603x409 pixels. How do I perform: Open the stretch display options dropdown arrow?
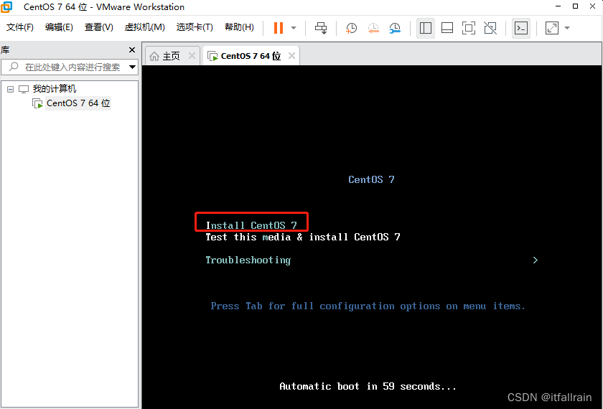point(567,28)
